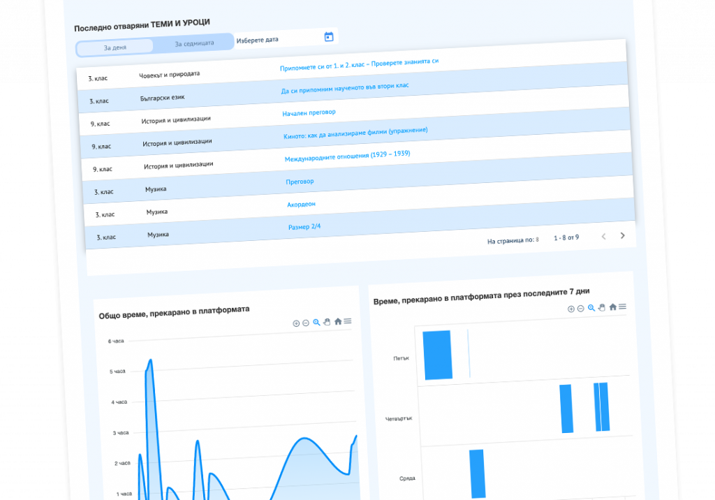Reset zoom on total time chart

[x=338, y=321]
